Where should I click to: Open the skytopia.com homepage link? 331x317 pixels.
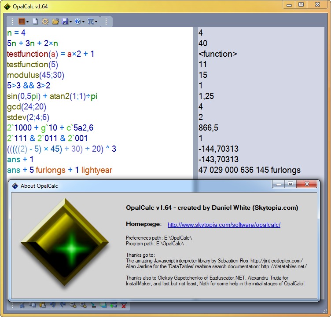pos(224,225)
